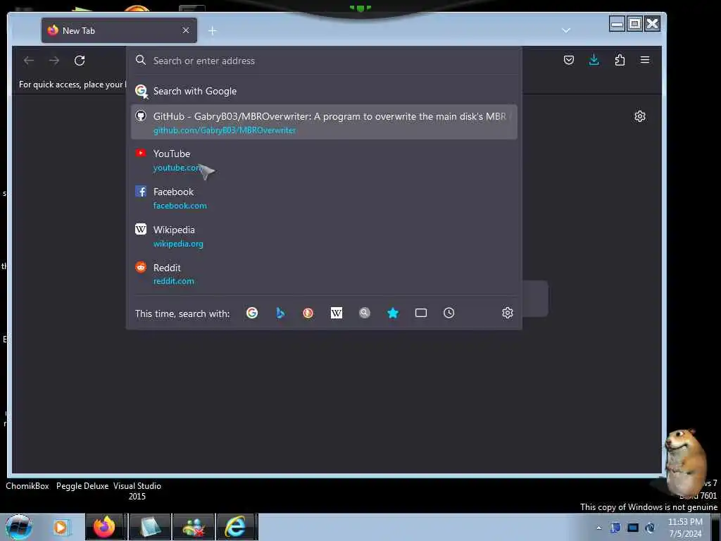The width and height of the screenshot is (721, 541).
Task: Reload the page with the refresh icon
Action: (x=80, y=61)
